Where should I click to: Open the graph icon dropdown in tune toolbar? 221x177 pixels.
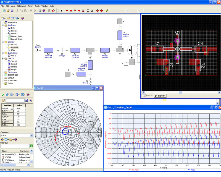tap(25, 95)
